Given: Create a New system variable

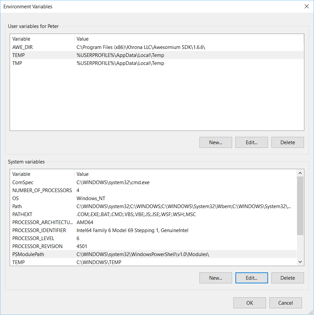Looking at the screenshot, I should (x=215, y=278).
